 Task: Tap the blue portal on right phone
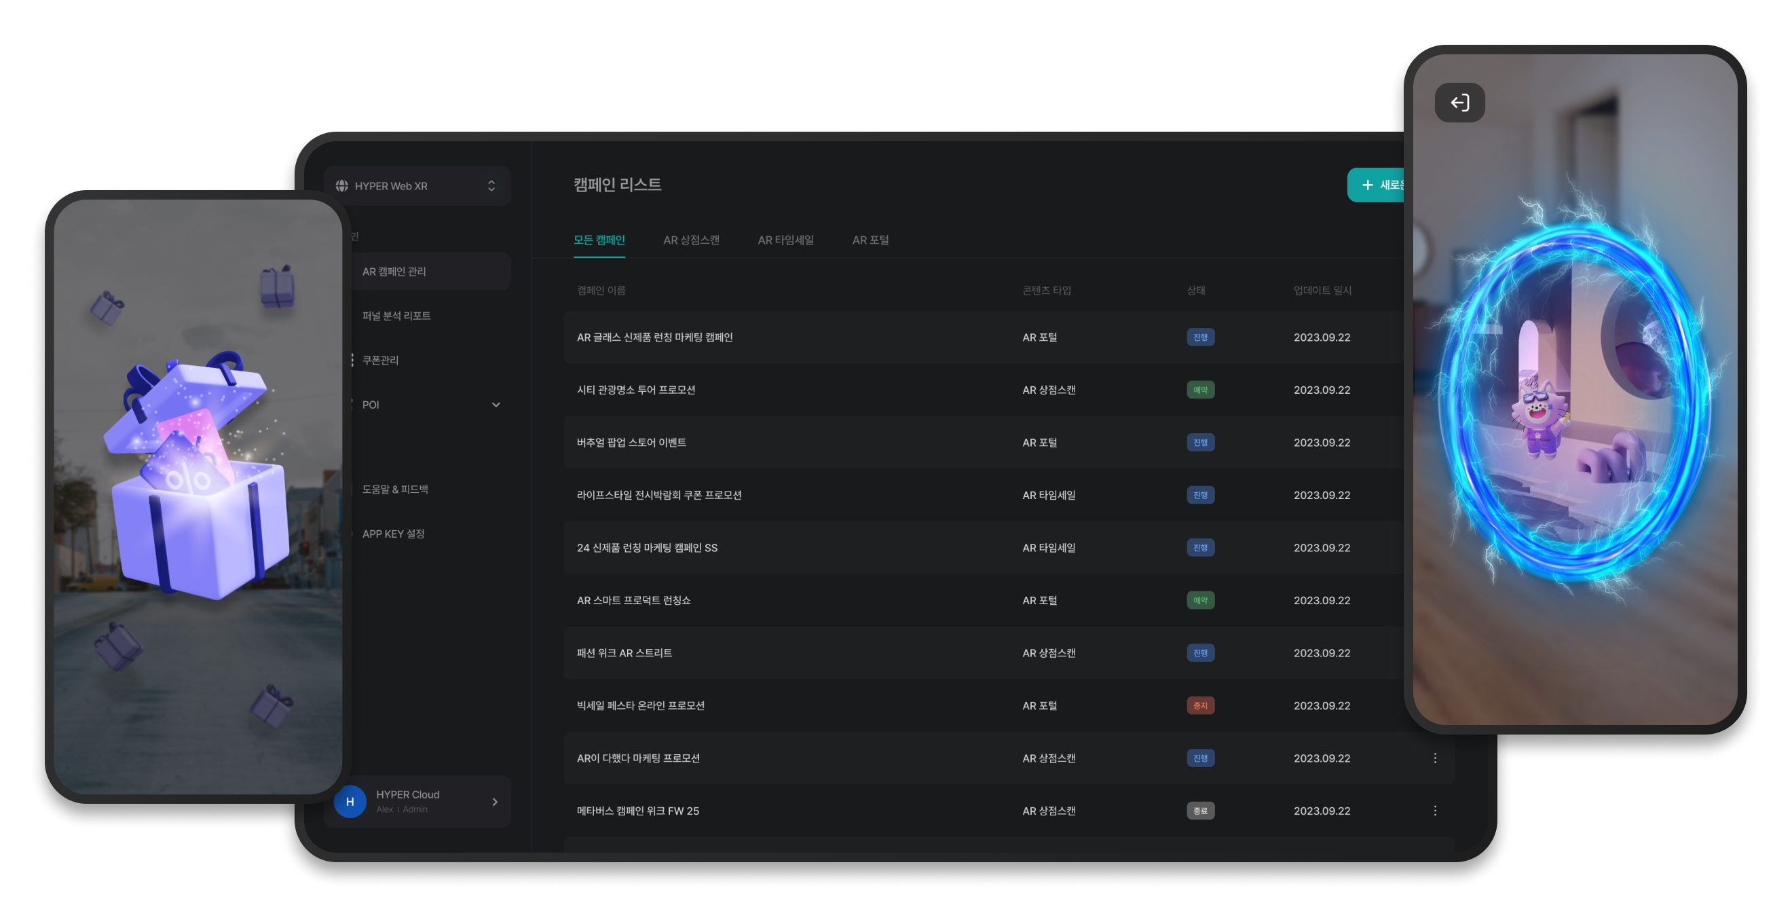coord(1575,403)
